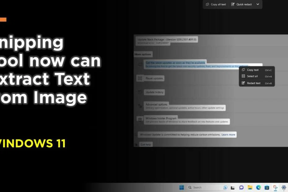Choose 'Redact text' from the context menu
The width and height of the screenshot is (288, 192).
point(254,83)
